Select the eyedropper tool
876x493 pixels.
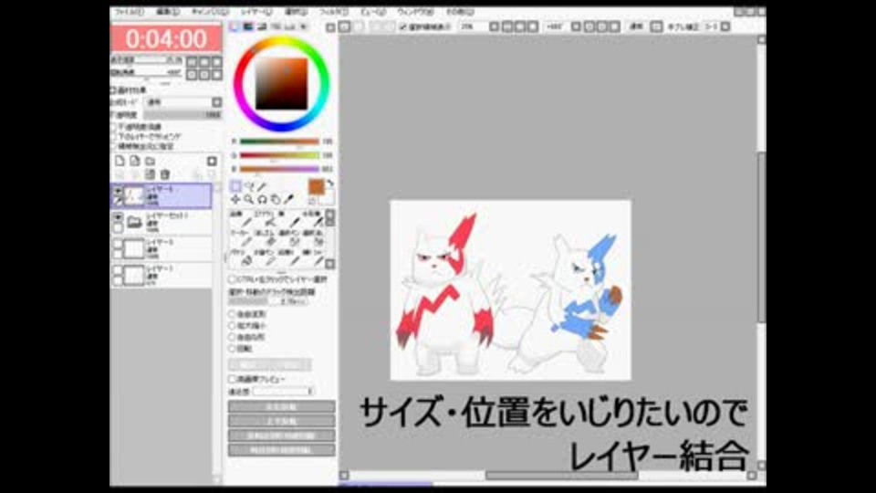289,199
